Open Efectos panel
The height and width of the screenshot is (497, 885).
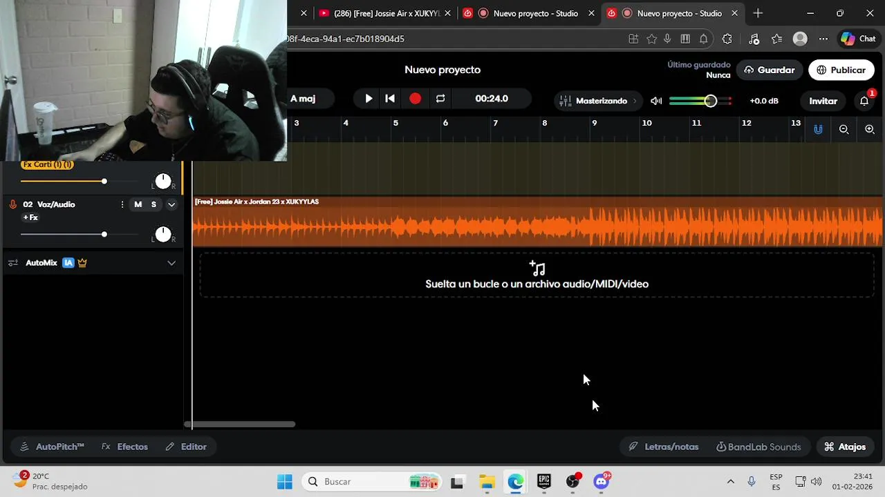click(x=125, y=447)
